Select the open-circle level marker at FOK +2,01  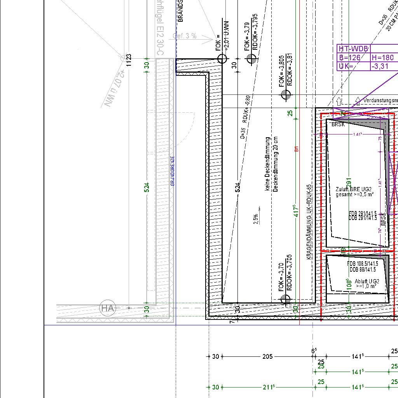pyautogui.click(x=222, y=59)
